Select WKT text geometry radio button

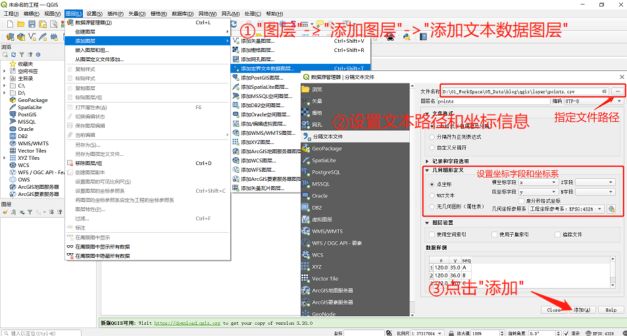pyautogui.click(x=432, y=195)
